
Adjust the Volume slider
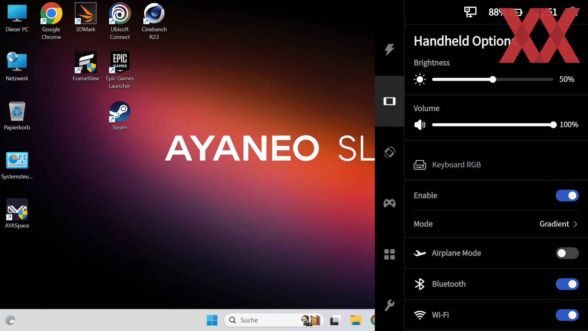click(x=492, y=125)
